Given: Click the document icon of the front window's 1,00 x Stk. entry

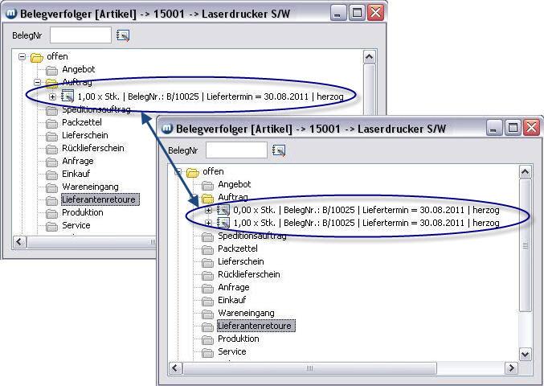Looking at the screenshot, I should pyautogui.click(x=223, y=224).
